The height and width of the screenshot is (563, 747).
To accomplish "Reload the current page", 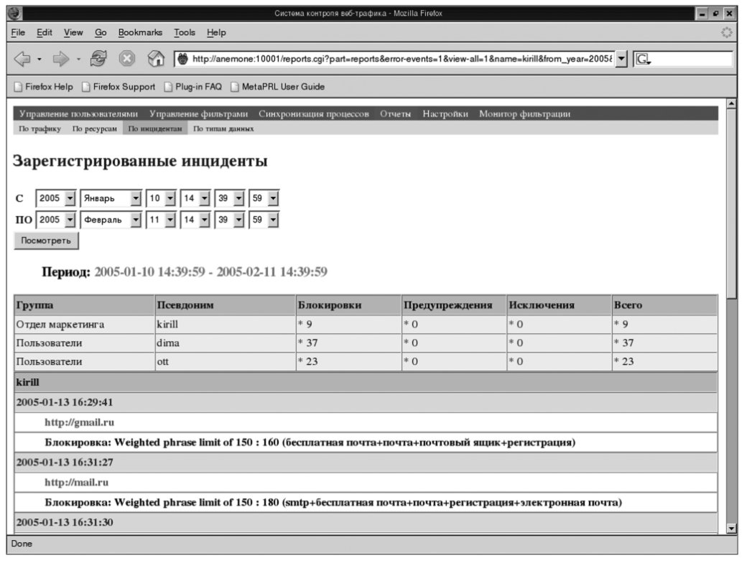I will point(98,59).
